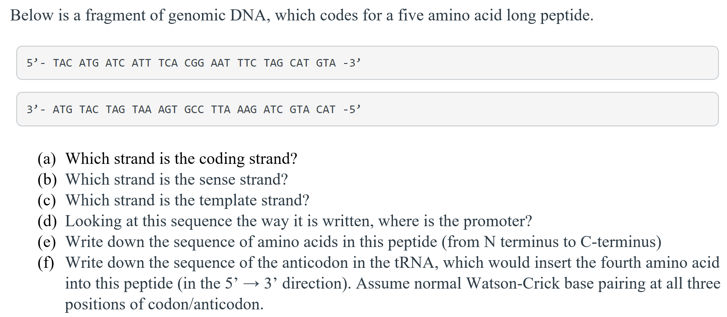
Task: Click the TAA codon in the bottom strand
Action: pos(142,109)
